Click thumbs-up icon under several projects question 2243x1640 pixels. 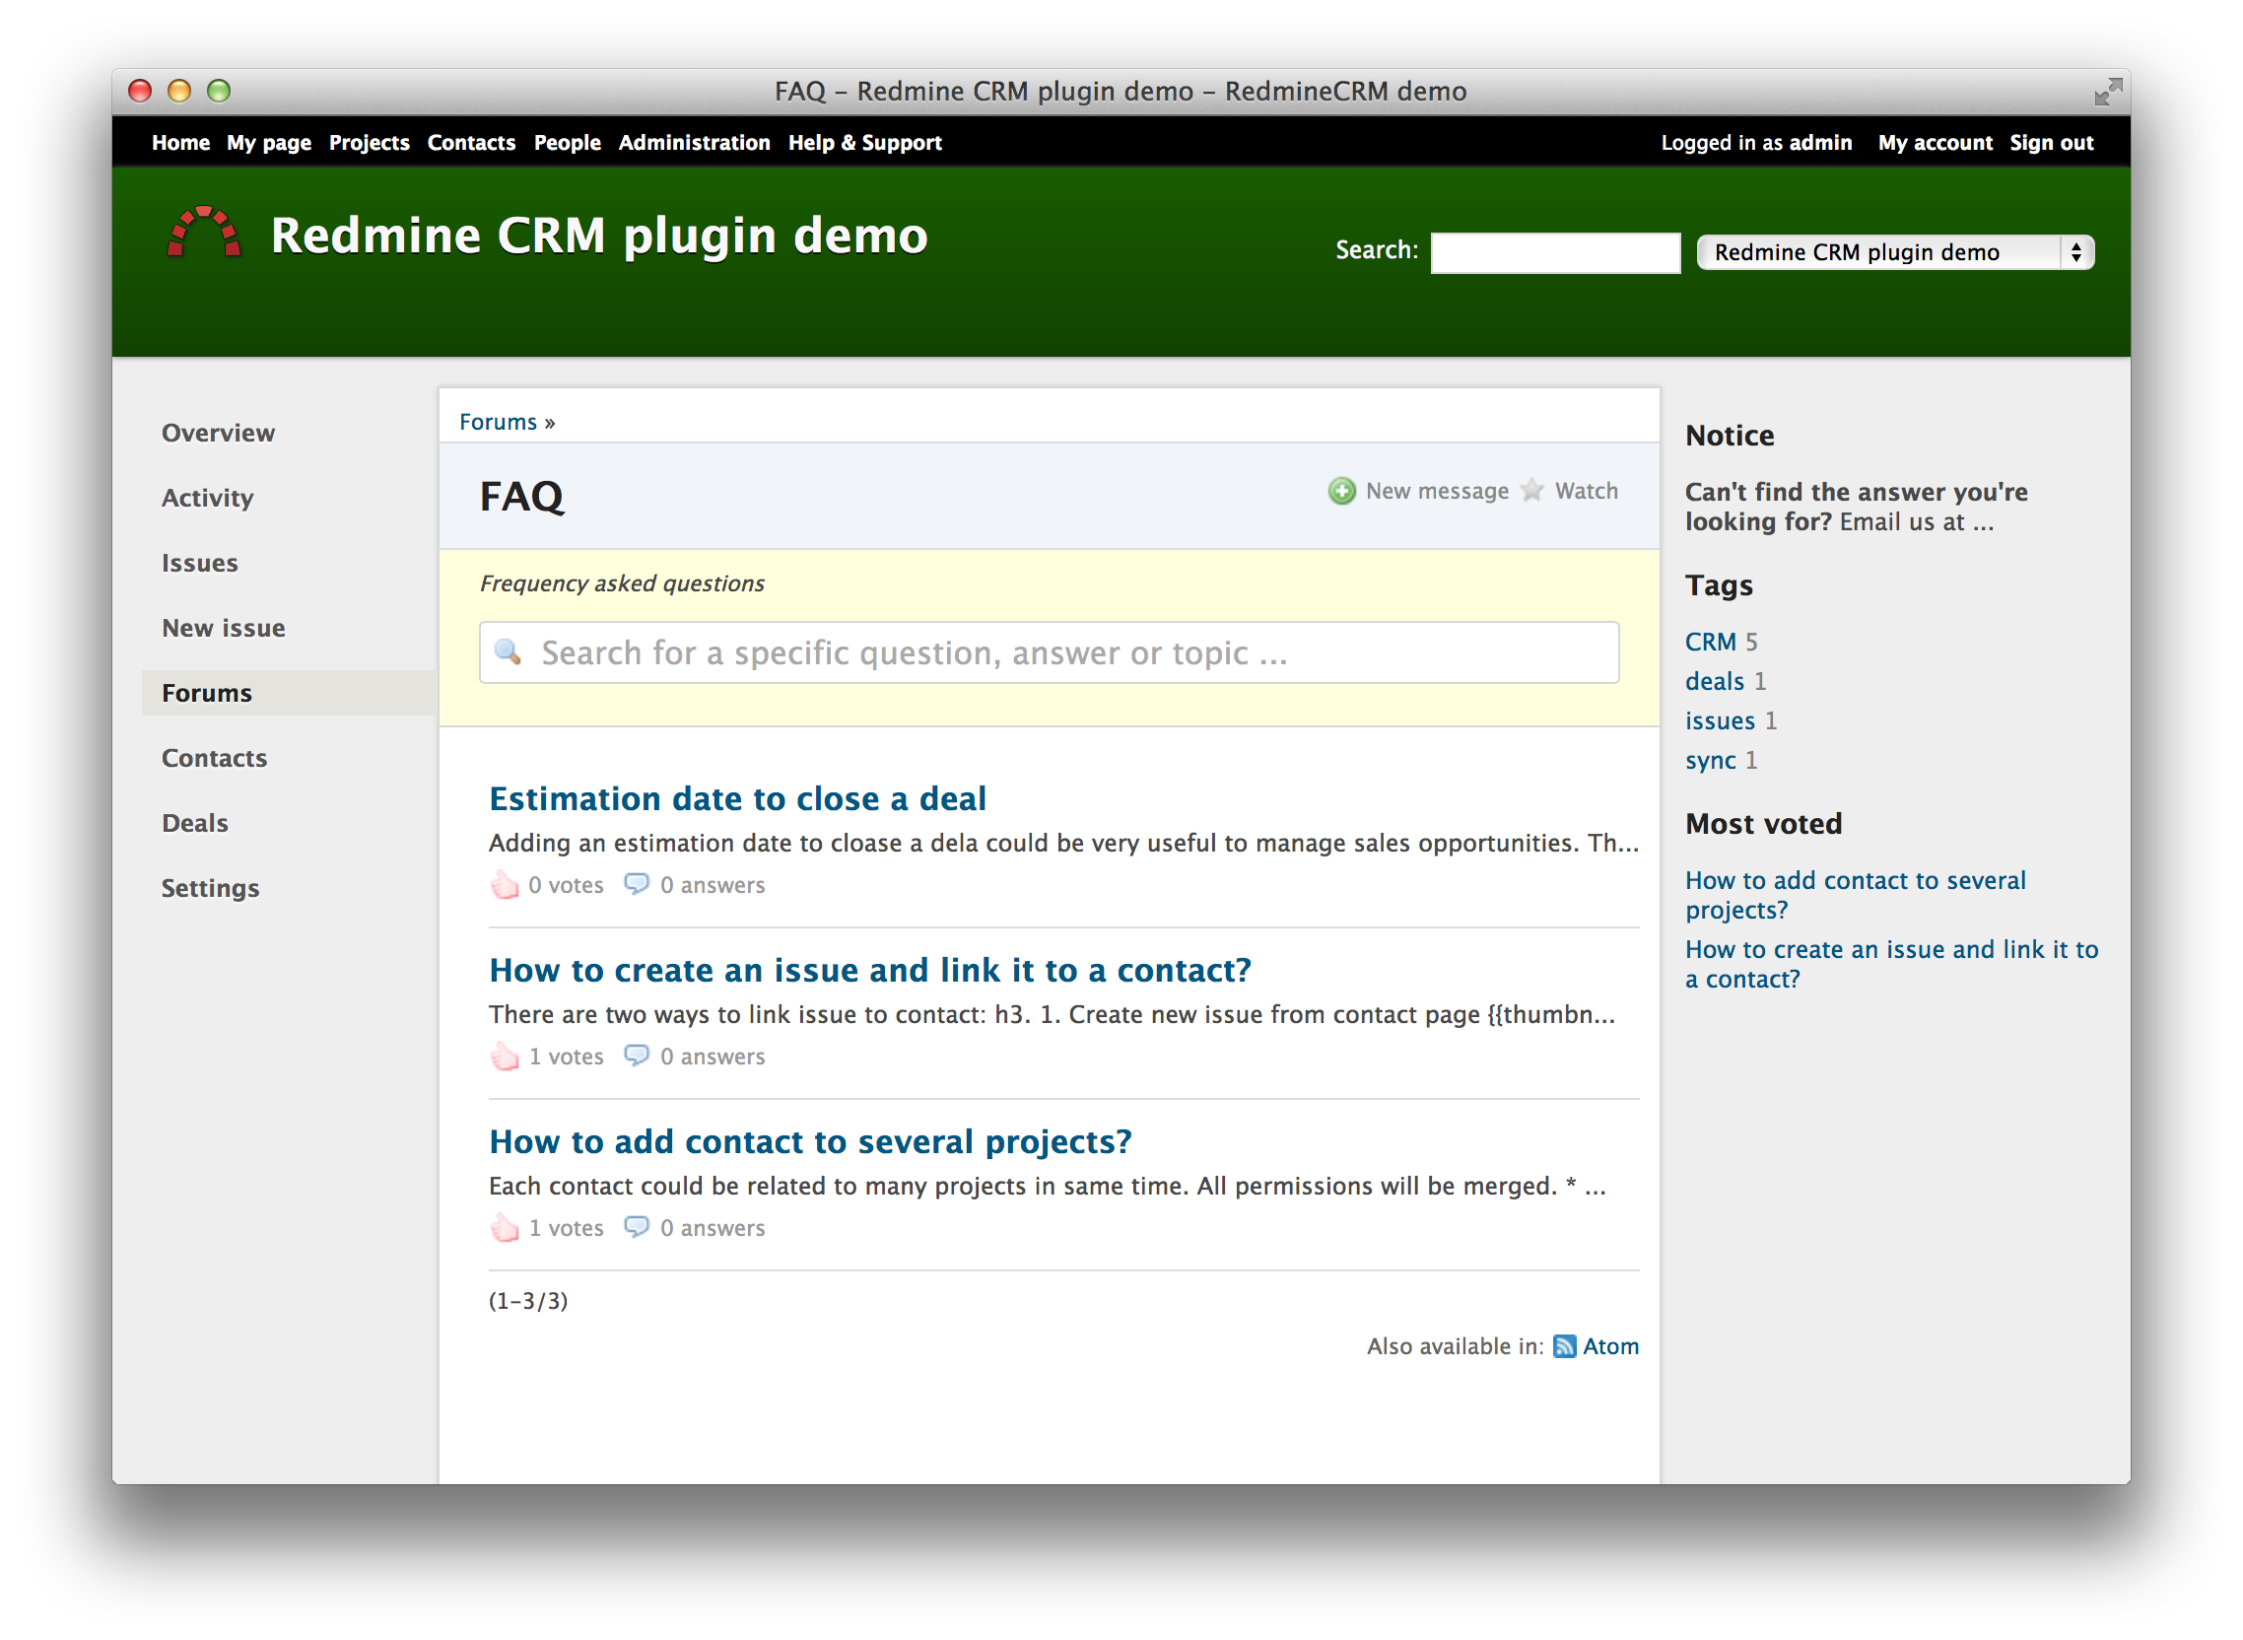(505, 1228)
